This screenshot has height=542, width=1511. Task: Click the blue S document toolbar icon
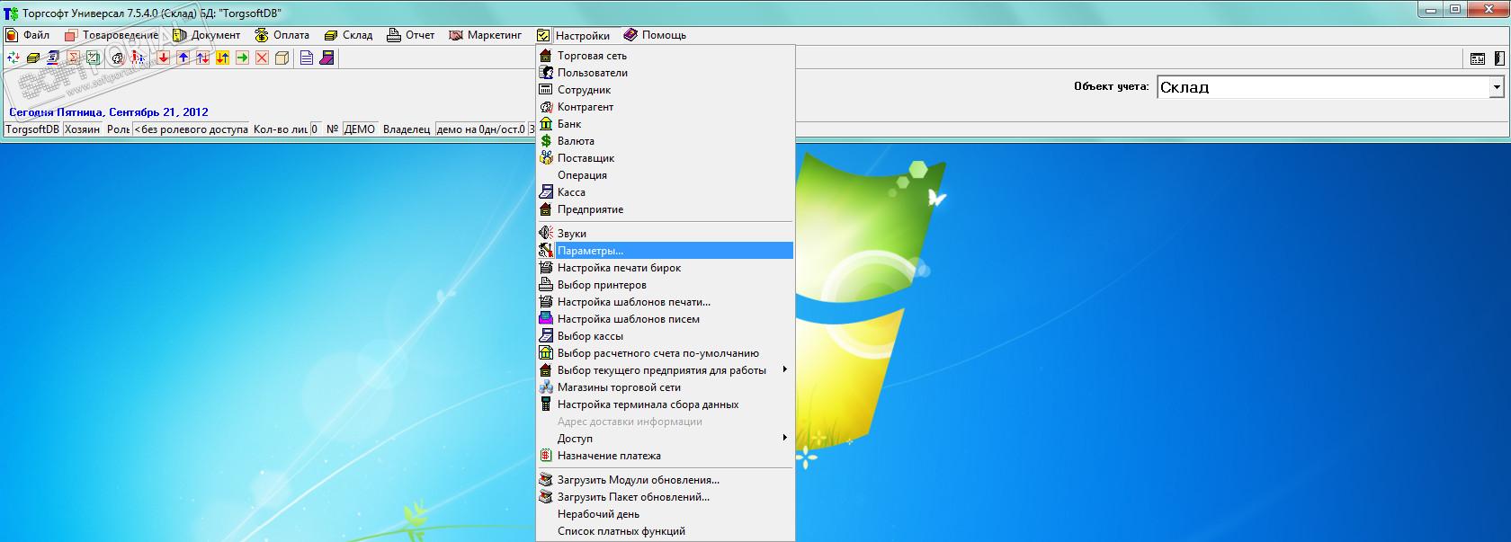click(53, 58)
